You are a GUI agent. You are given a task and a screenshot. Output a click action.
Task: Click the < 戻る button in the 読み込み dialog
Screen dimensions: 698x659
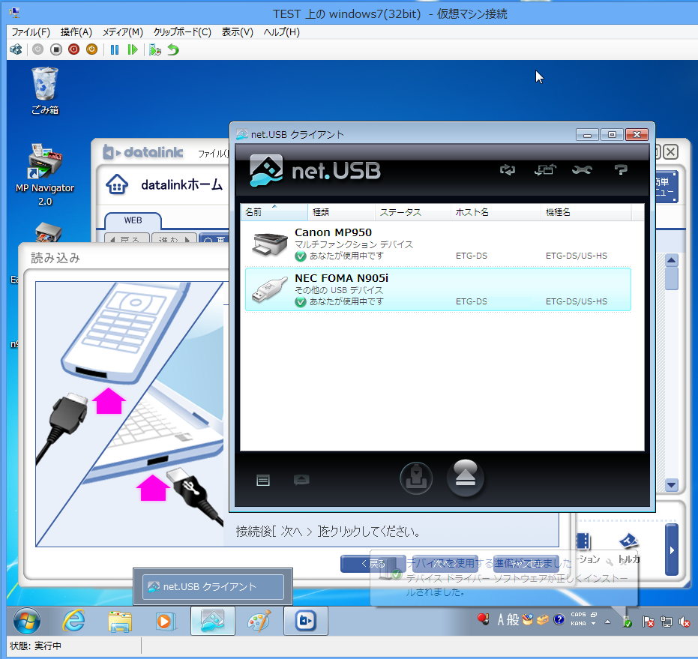click(373, 564)
